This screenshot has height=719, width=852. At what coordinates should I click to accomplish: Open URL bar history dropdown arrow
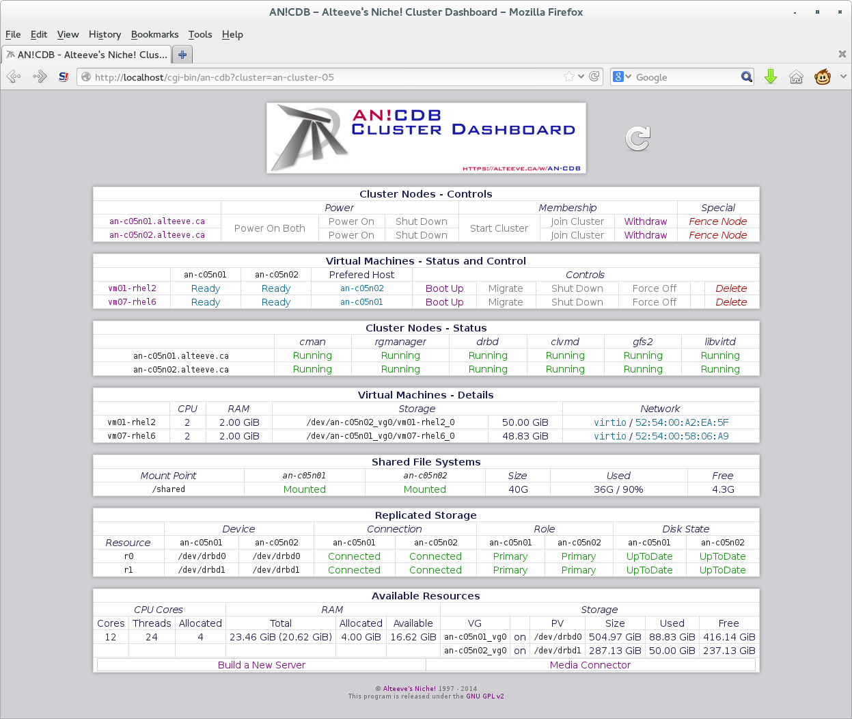coord(581,77)
